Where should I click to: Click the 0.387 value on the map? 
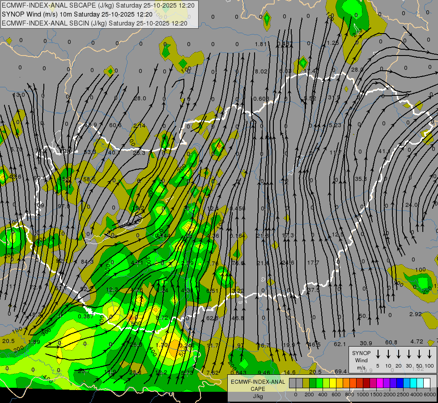pyautogui.click(x=86, y=316)
